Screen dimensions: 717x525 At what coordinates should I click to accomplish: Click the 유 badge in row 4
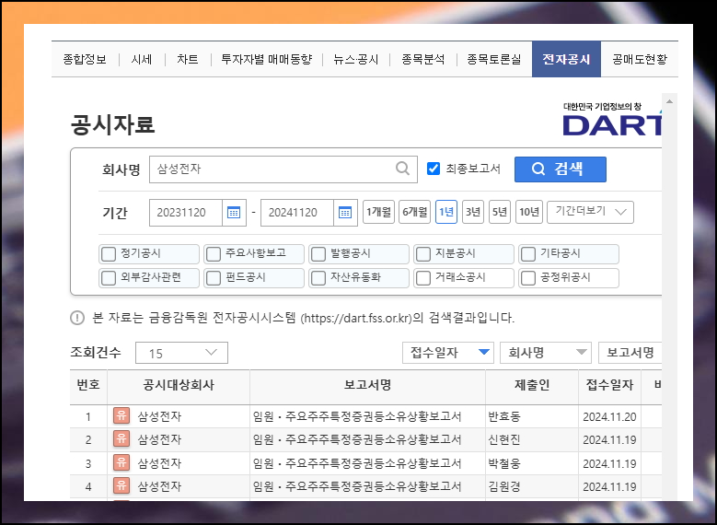(121, 485)
